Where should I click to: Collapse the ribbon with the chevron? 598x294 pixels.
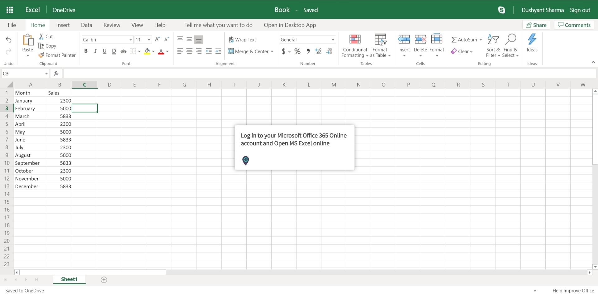(x=593, y=62)
